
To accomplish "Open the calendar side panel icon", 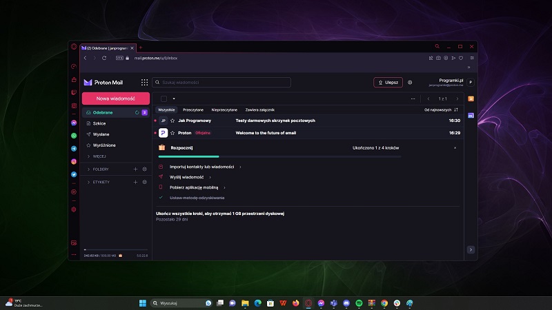I will tap(471, 115).
